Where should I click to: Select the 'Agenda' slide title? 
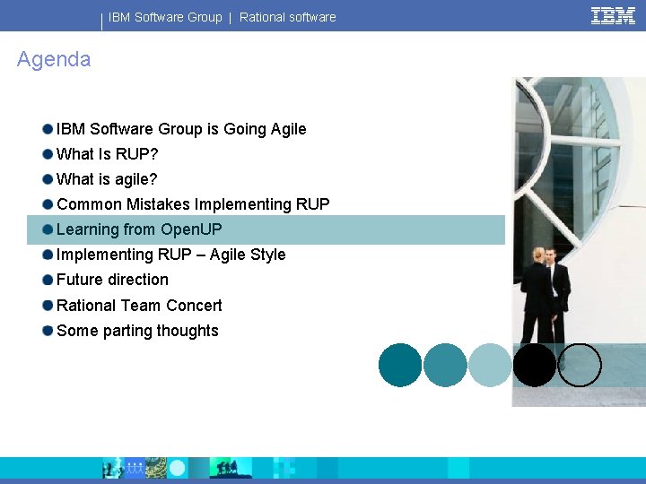[54, 59]
